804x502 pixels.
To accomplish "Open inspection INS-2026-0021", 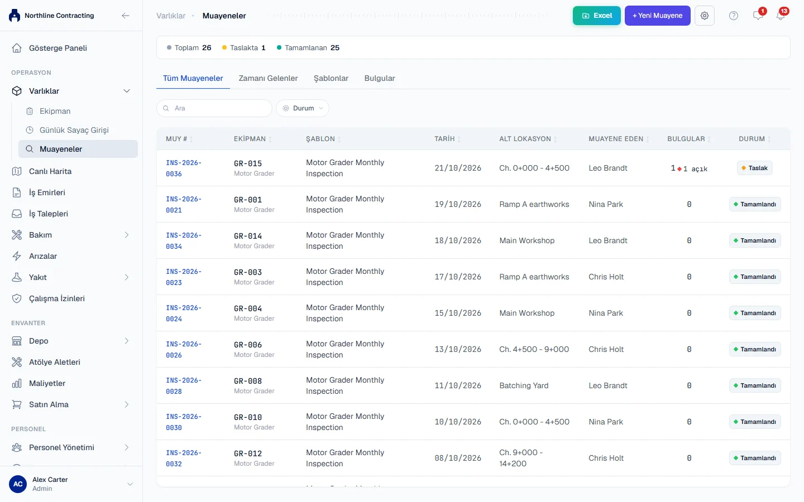I will click(184, 204).
